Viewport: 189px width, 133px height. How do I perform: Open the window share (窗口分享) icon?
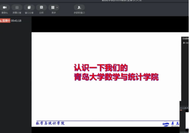point(29,8)
